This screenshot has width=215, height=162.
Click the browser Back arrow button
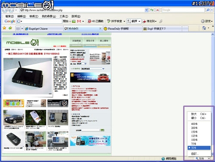[x=5, y=10]
